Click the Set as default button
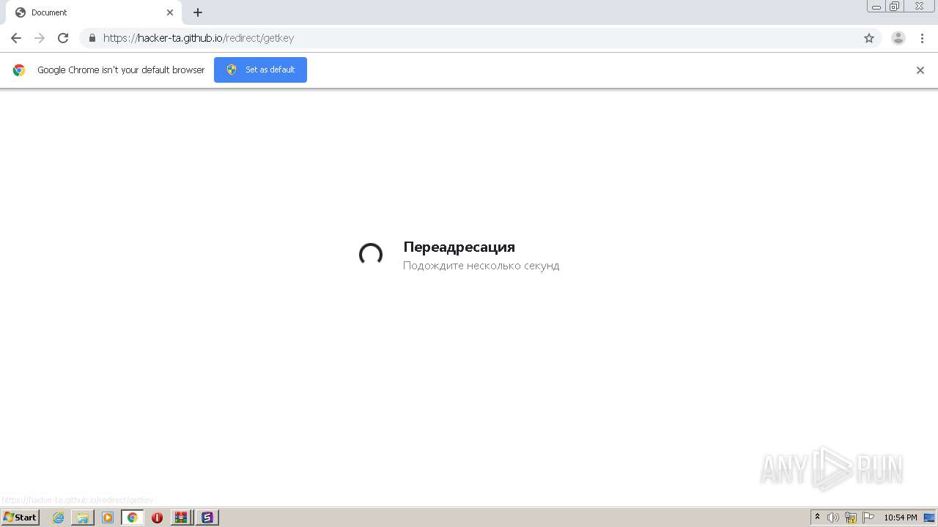This screenshot has width=938, height=527. click(x=260, y=70)
